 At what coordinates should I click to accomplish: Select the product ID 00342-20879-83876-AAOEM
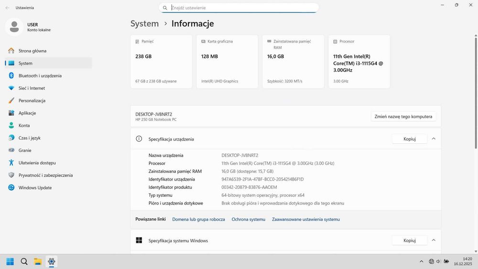[x=249, y=187]
